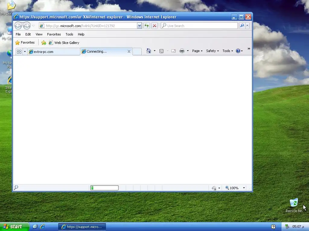This screenshot has height=231, width=309.
Task: Click the Home page icon
Action: [148, 51]
